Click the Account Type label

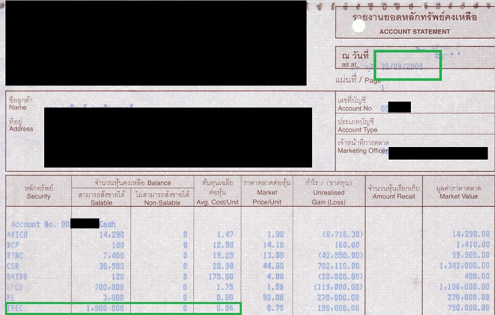coord(357,130)
